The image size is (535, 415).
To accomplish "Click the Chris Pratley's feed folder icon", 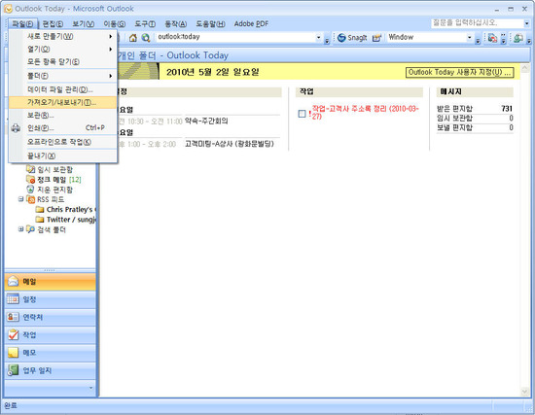I will coord(40,209).
